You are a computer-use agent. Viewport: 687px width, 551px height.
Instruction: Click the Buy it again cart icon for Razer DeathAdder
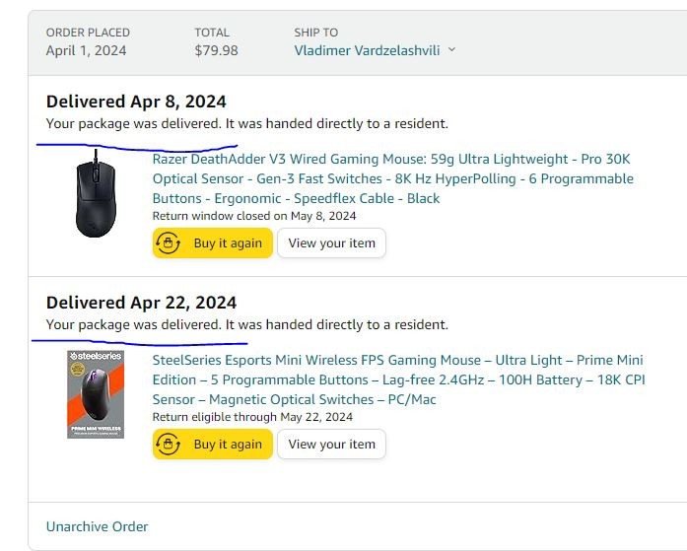[168, 243]
